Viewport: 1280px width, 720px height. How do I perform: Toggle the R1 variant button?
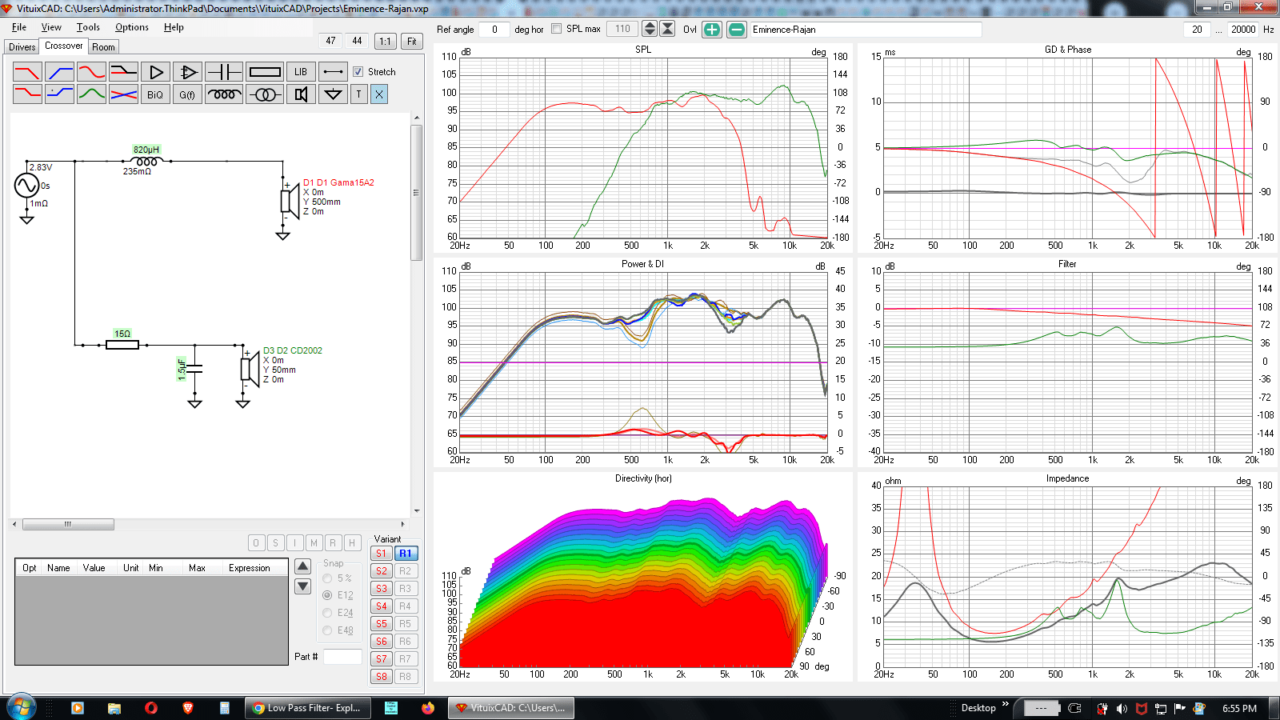point(406,554)
